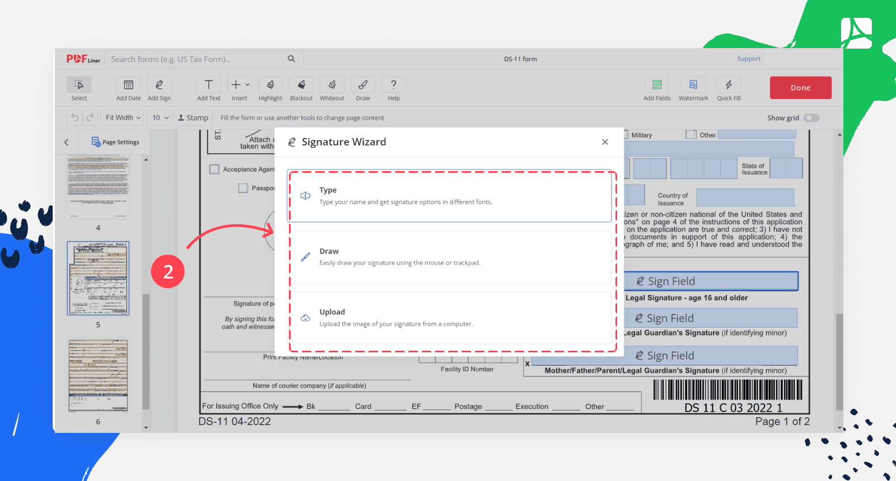Viewport: 896px width, 481px height.
Task: Click the Quick Fill lightning icon
Action: [x=729, y=85]
